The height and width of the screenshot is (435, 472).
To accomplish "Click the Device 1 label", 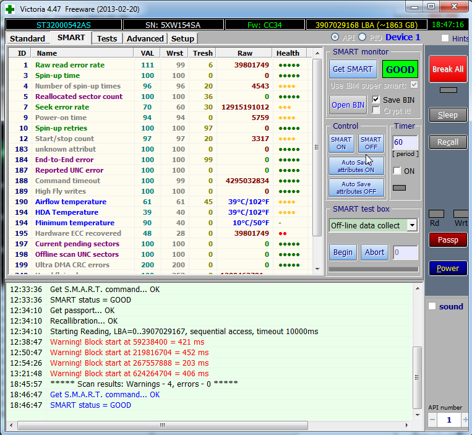I will (403, 37).
